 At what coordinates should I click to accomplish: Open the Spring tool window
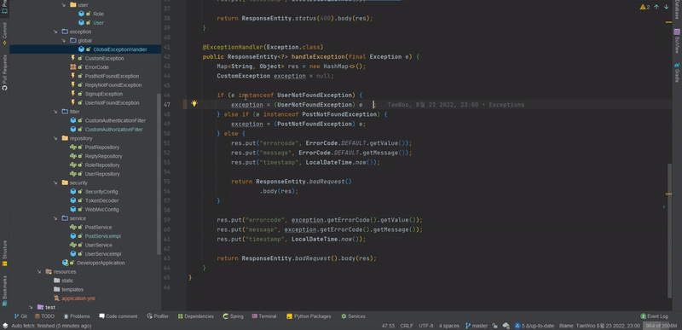(233, 316)
